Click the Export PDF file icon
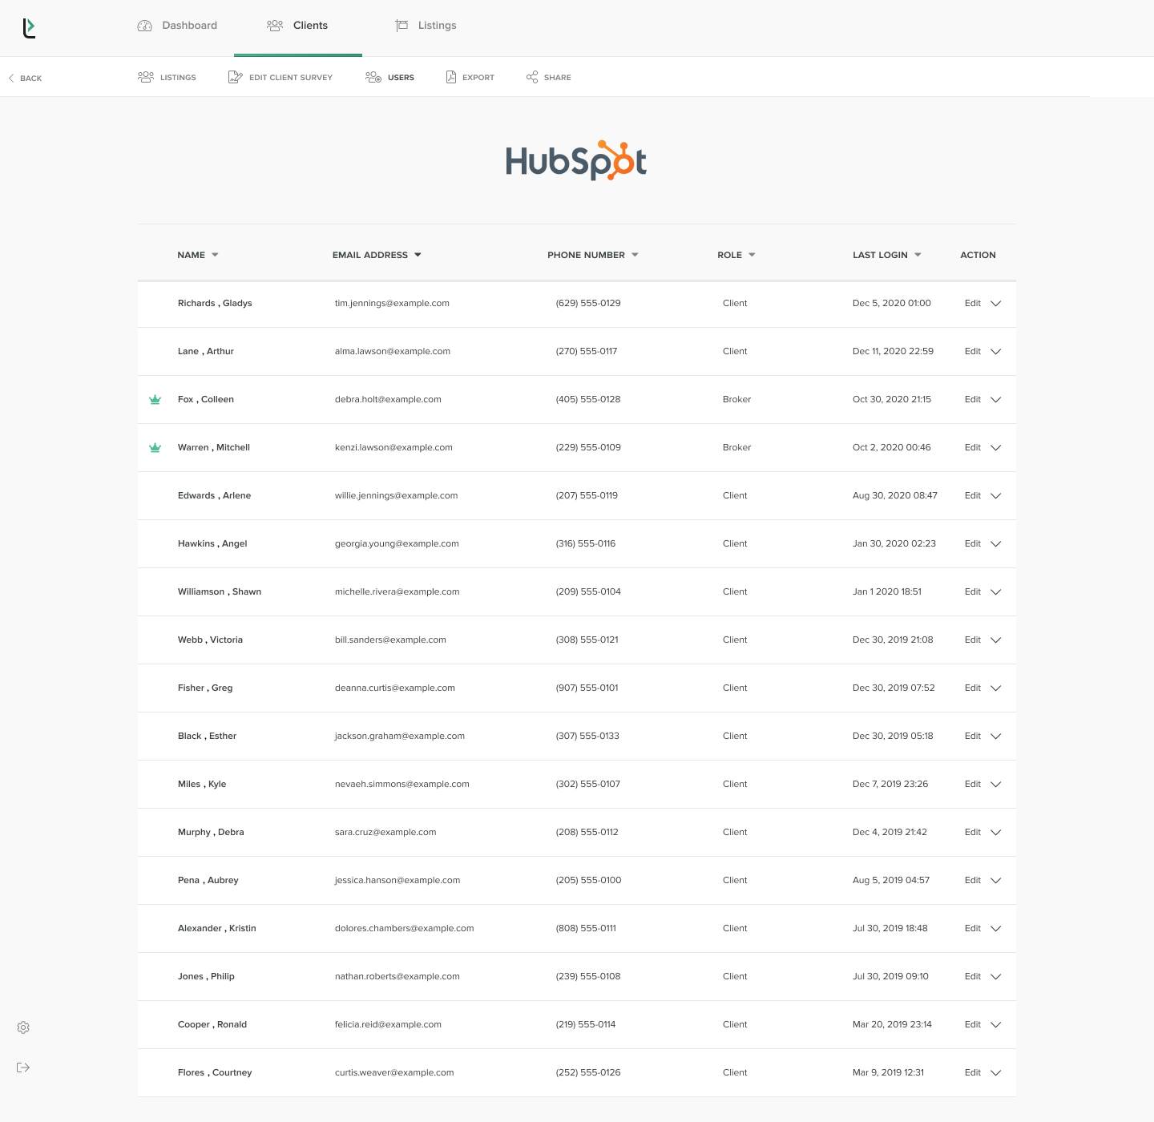1154x1122 pixels. pos(451,77)
